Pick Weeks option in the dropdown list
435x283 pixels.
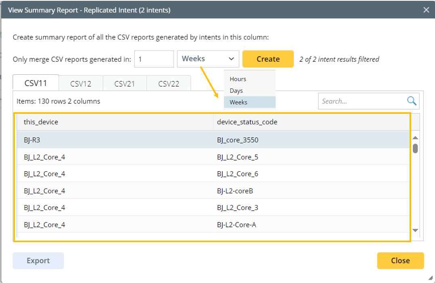pos(238,103)
